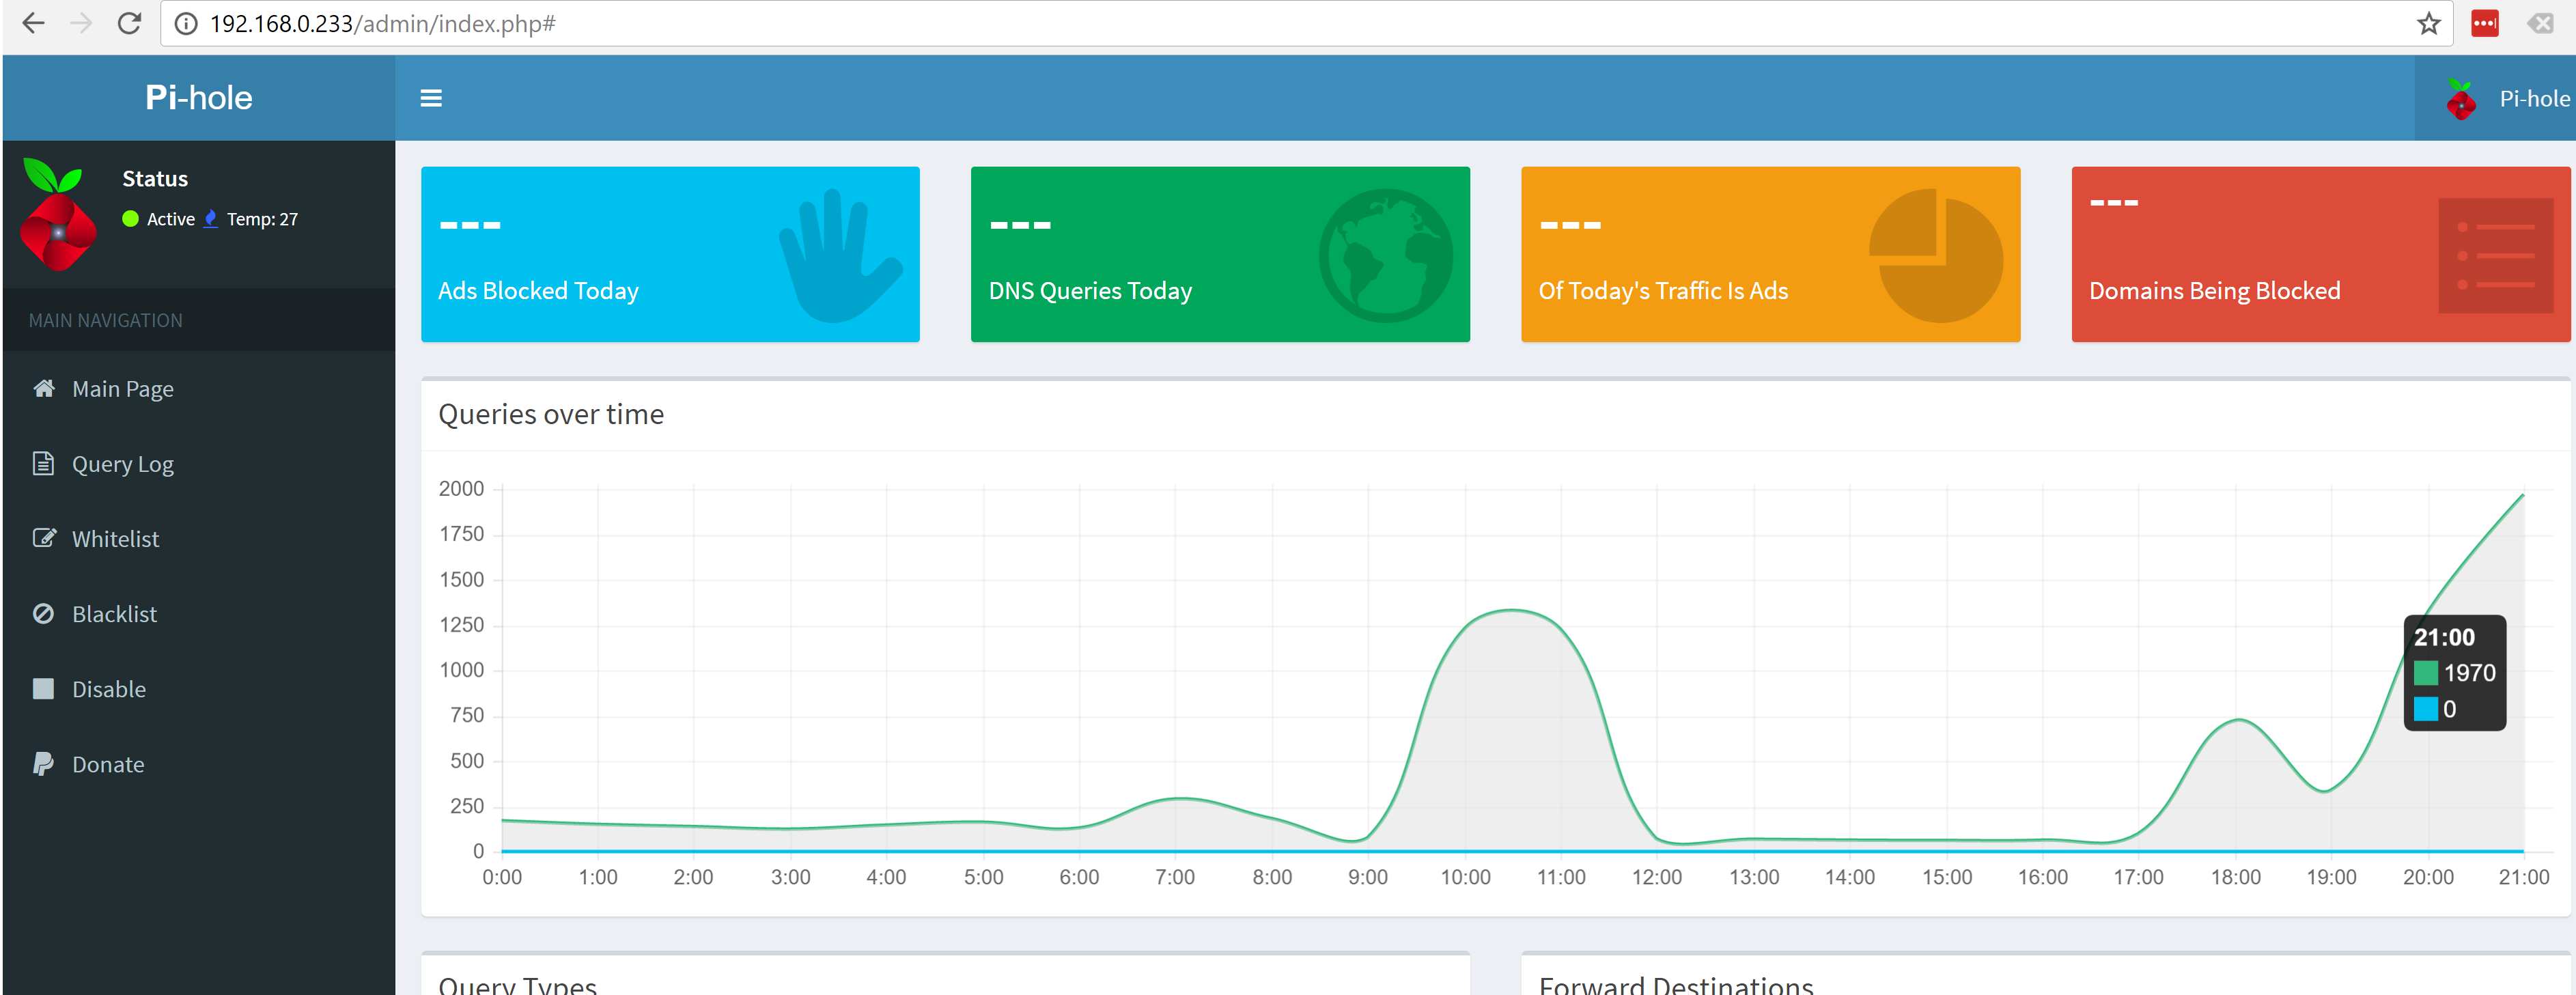
Task: Click the Blacklist ban icon
Action: coord(43,613)
